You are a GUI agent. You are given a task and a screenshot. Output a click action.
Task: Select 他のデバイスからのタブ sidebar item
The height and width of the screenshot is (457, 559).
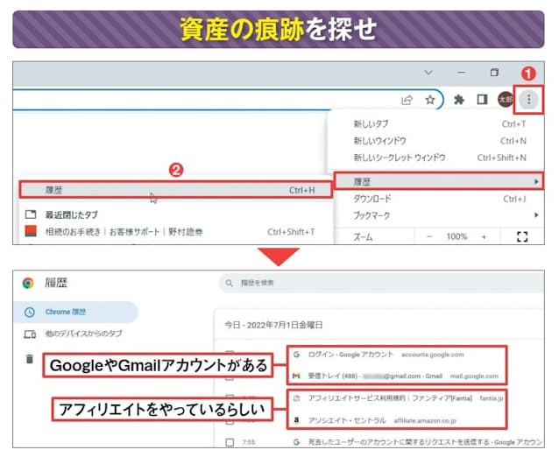click(x=75, y=334)
